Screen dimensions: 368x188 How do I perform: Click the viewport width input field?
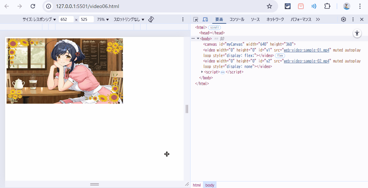click(66, 19)
